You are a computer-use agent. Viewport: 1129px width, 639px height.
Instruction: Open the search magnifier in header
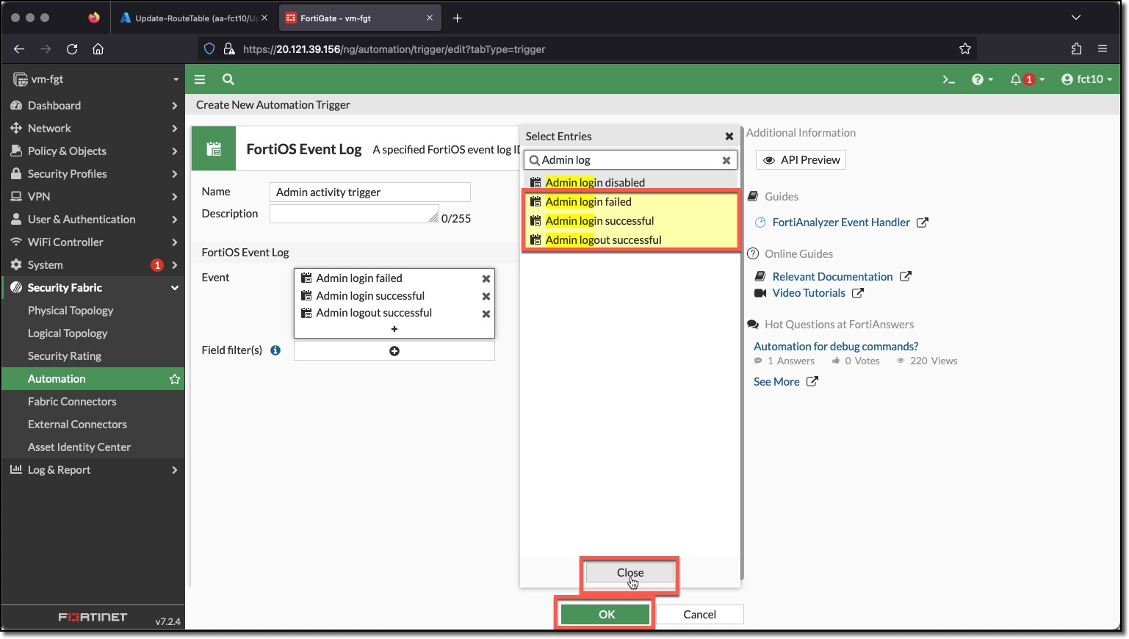pos(228,79)
